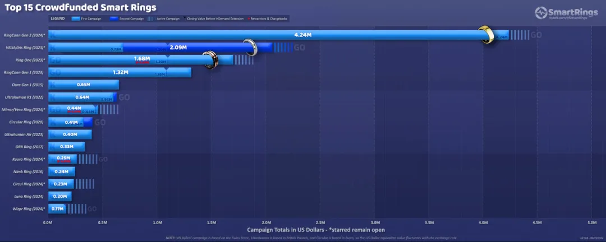The width and height of the screenshot is (606, 242).
Task: Click the 5.0M tick on the x-axis
Action: pyautogui.click(x=591, y=223)
